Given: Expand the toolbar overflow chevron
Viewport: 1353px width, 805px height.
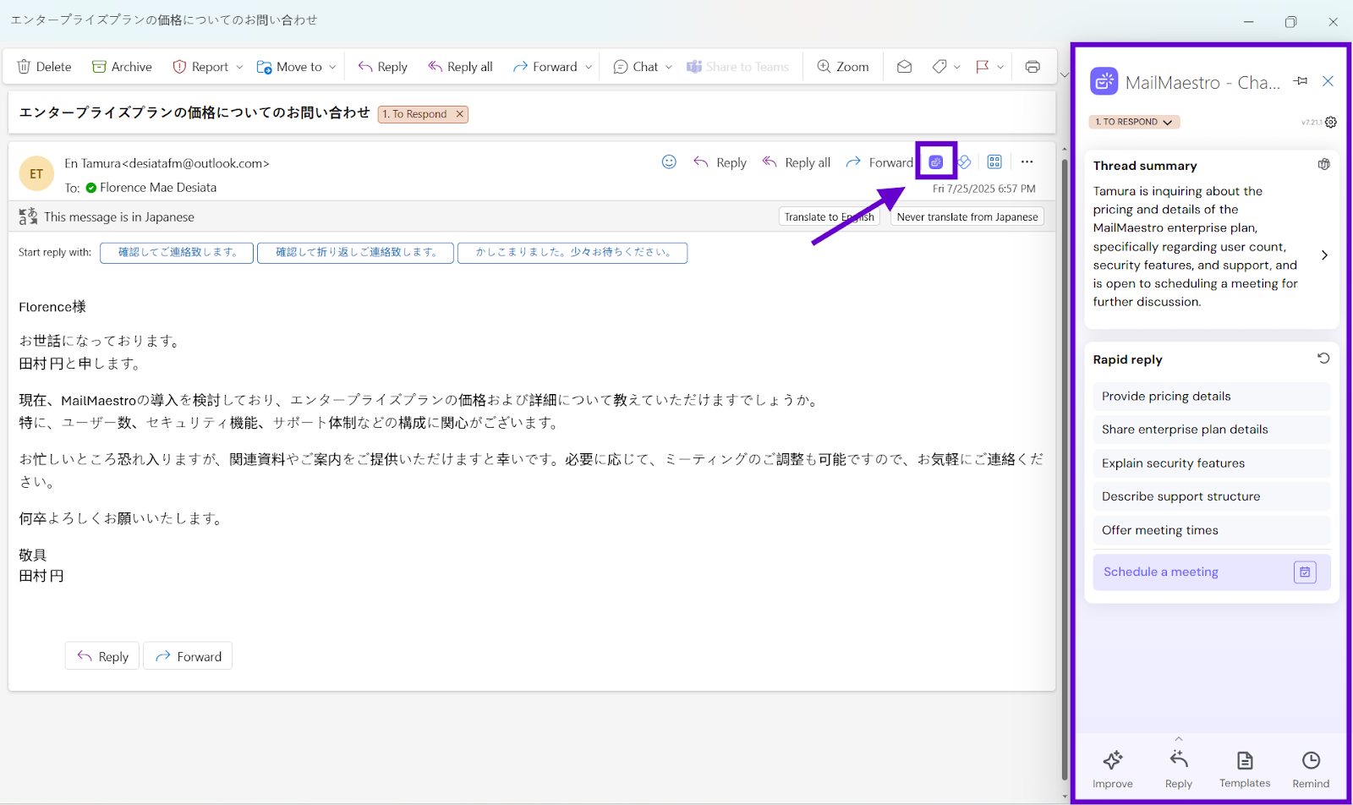Looking at the screenshot, I should (x=1064, y=75).
